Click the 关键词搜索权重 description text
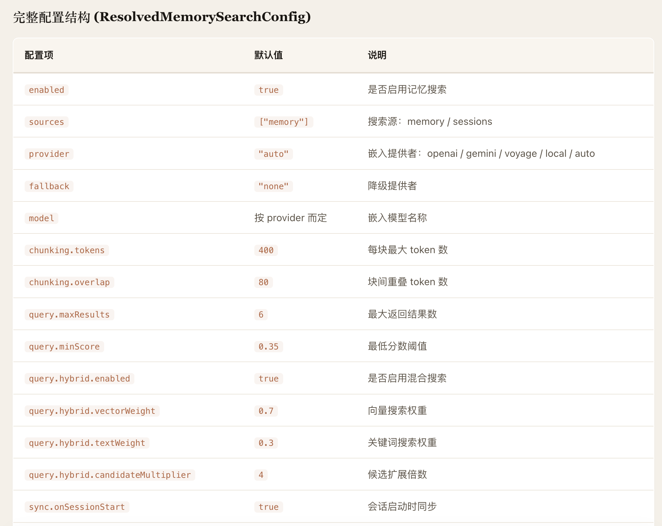 pos(402,443)
